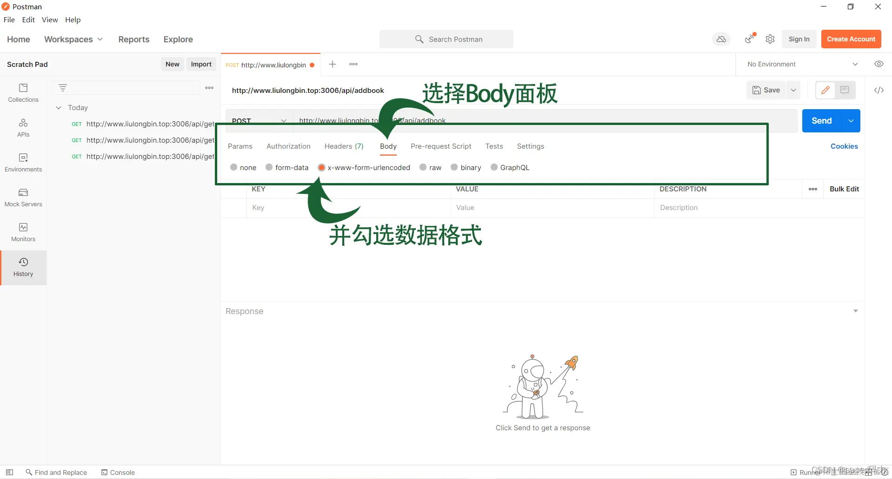Click the Save request button
892x479 pixels.
pyautogui.click(x=766, y=90)
